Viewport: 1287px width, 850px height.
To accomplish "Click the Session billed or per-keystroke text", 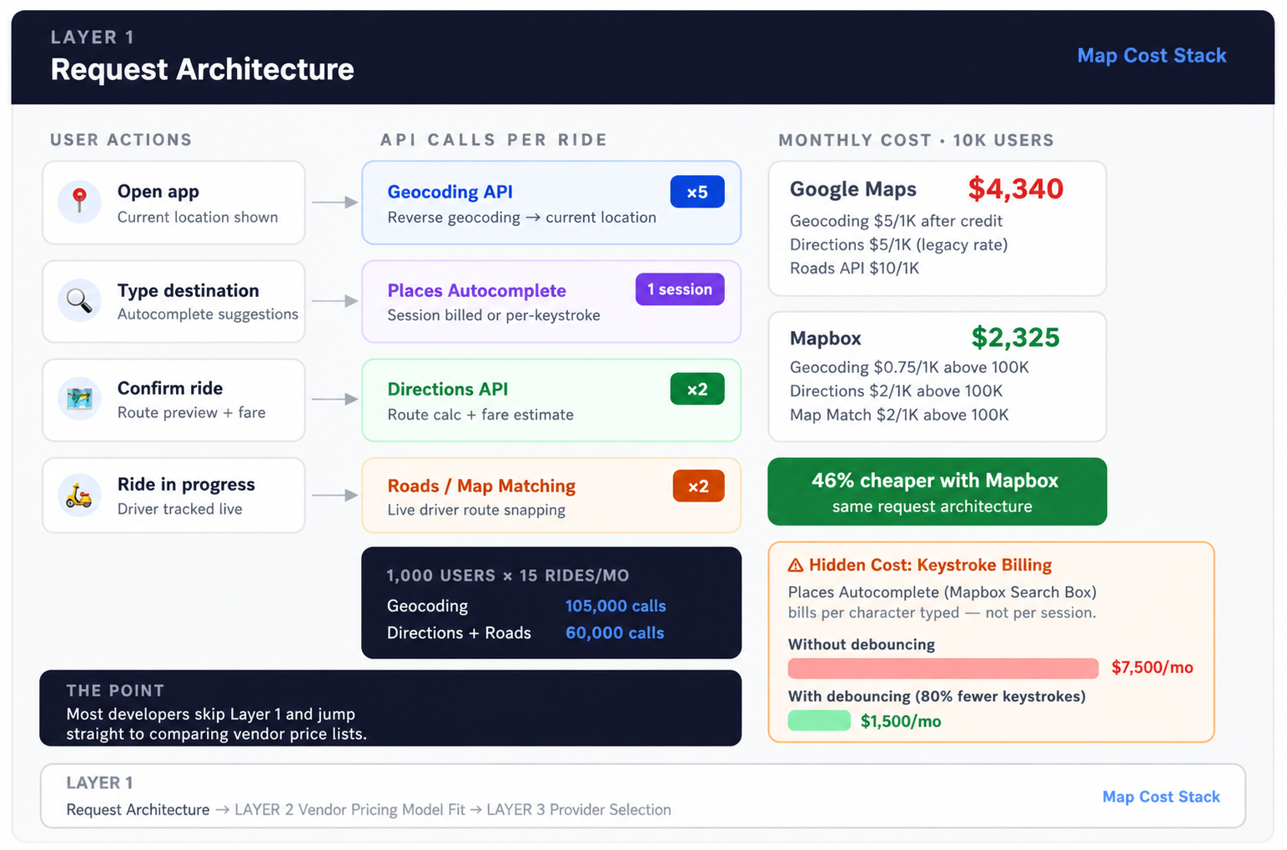I will coord(494,315).
